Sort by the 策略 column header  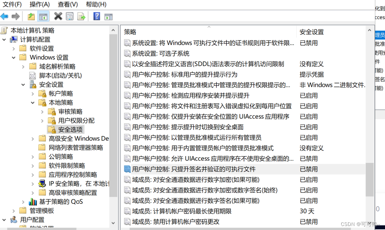pos(209,32)
